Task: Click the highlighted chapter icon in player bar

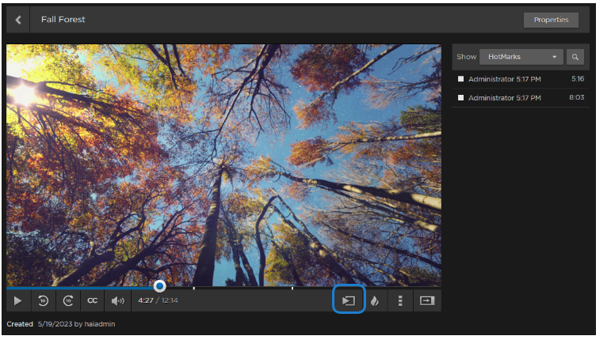Action: (349, 300)
